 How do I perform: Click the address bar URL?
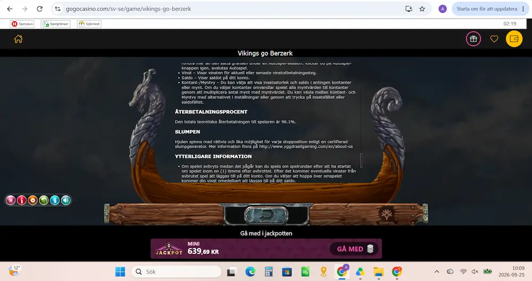[128, 9]
